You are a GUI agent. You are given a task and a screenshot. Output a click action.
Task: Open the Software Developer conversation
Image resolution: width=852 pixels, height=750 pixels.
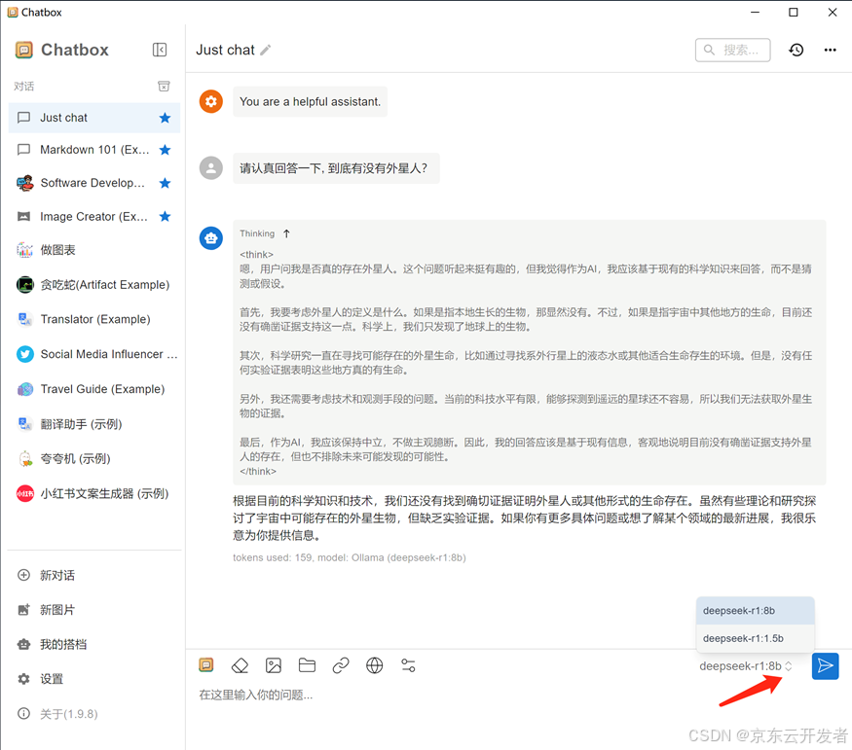pyautogui.click(x=94, y=183)
